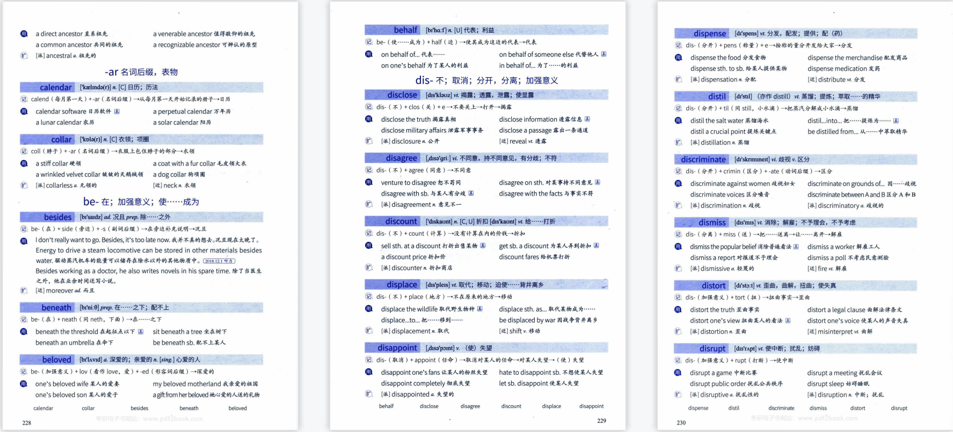Click the phrase 'discriminate voices'
953x432 pixels.
(x=717, y=195)
